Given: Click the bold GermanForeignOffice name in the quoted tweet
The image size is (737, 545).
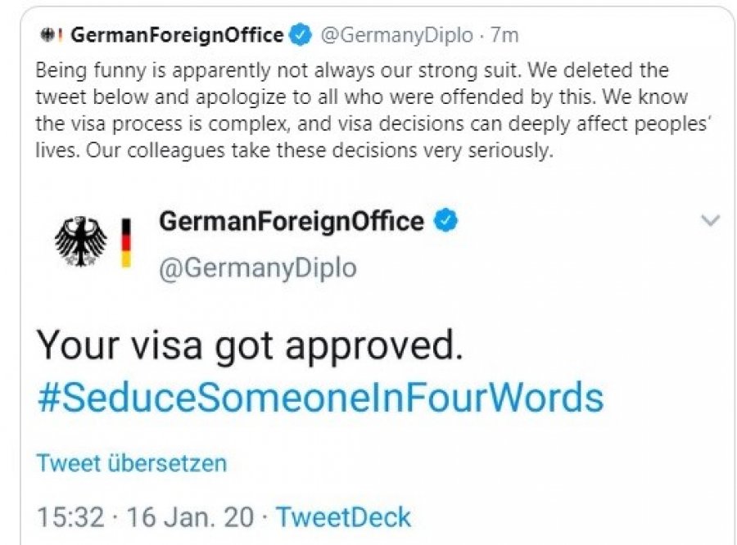Looking at the screenshot, I should 292,221.
